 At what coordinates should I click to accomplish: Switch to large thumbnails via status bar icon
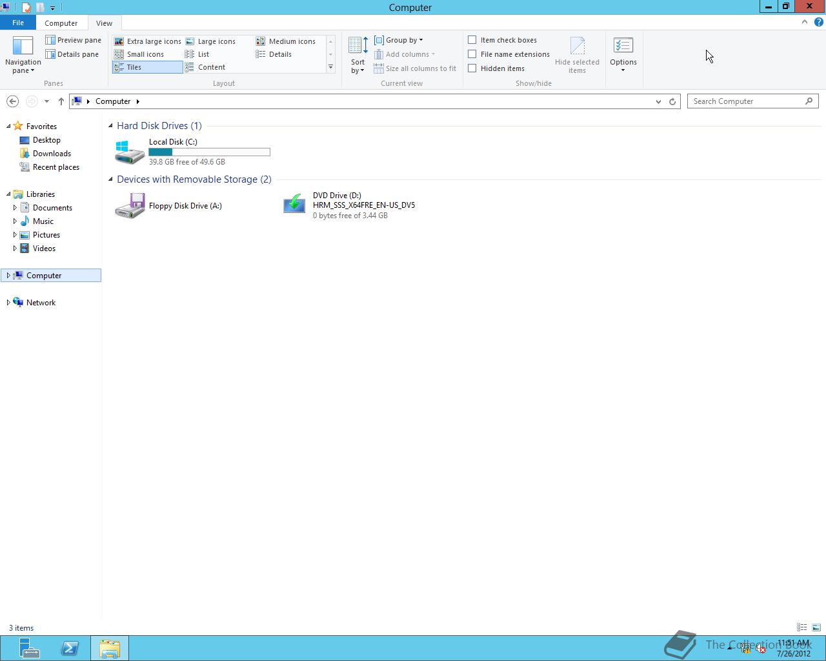click(816, 627)
